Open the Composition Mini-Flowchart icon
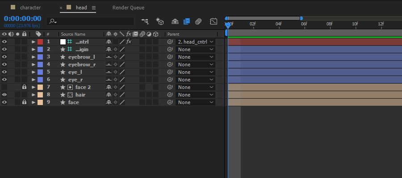Viewport: 402px width, 178px height. (x=145, y=21)
